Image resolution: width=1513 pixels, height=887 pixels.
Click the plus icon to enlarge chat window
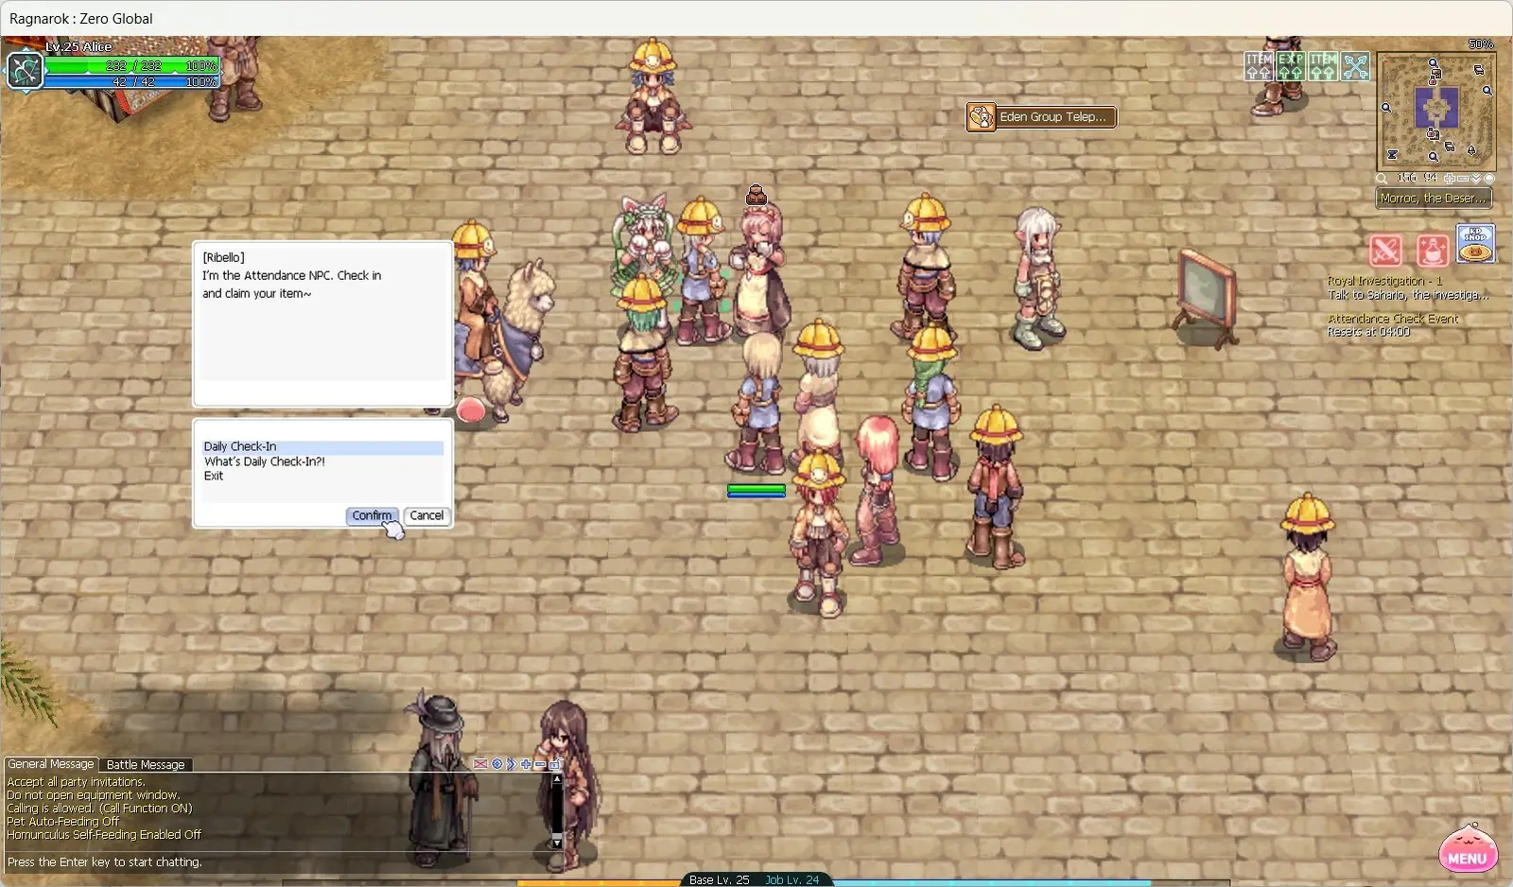(526, 764)
